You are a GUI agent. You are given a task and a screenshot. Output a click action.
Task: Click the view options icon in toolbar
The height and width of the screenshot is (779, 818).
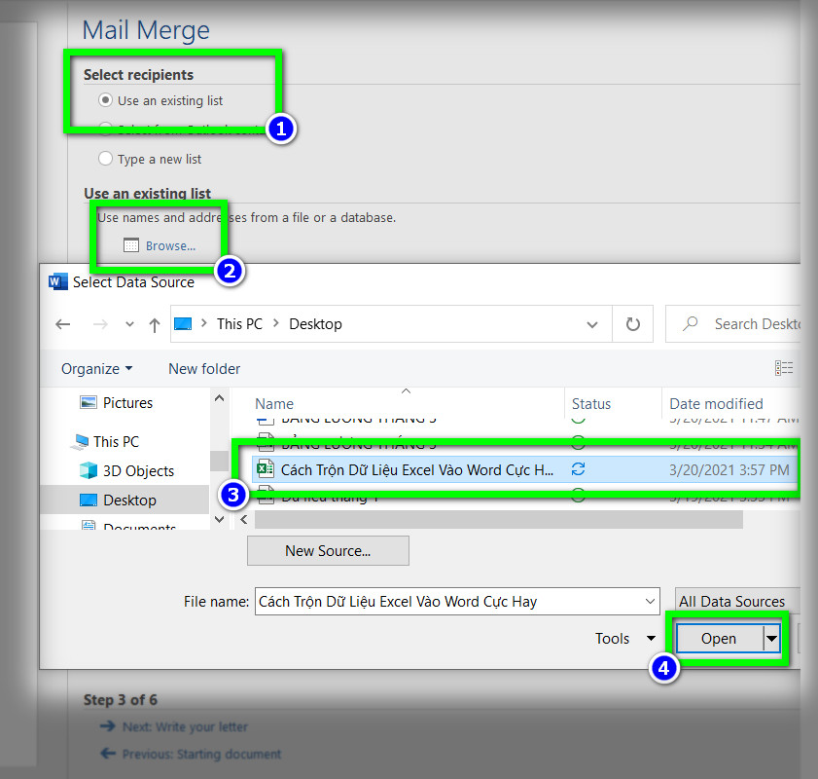tap(784, 368)
